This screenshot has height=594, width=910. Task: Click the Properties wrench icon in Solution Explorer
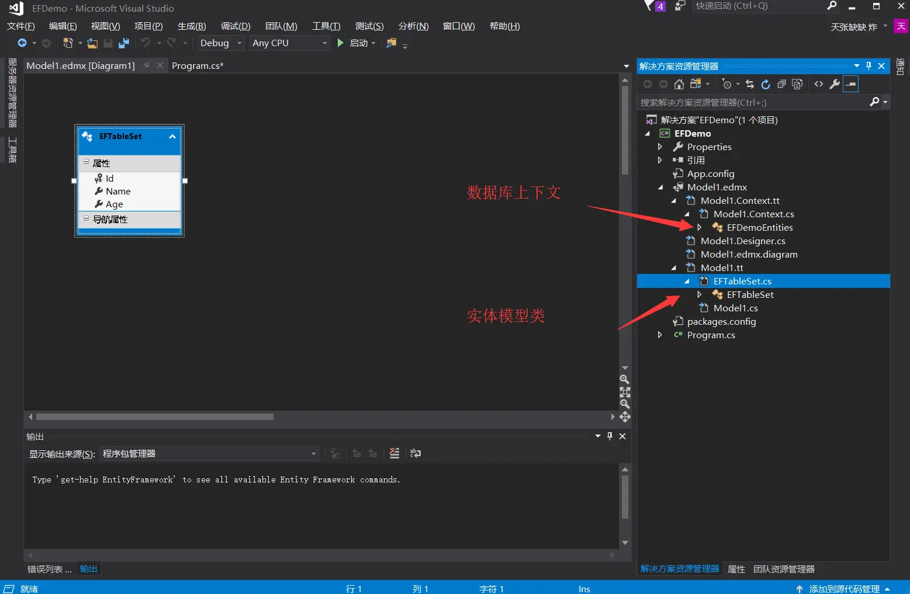pos(835,84)
